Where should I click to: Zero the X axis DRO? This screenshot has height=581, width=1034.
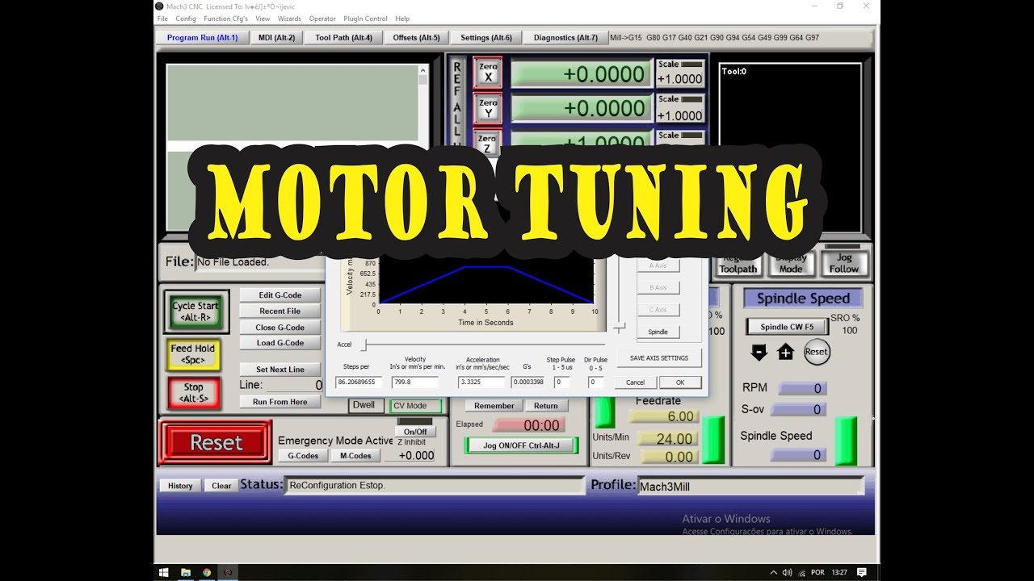tap(488, 73)
